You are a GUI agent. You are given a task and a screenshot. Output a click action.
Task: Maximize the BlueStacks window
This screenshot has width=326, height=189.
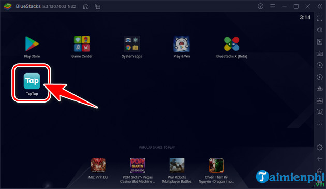coord(296,6)
